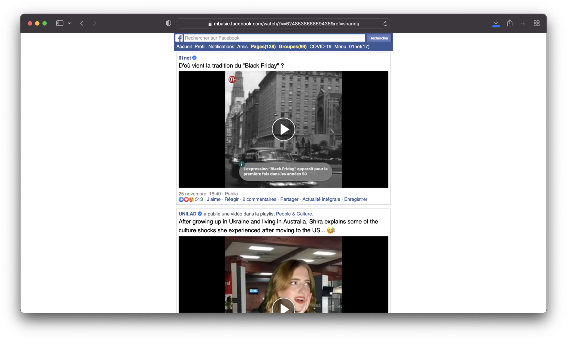Click Partager on the 01net post

[x=289, y=199]
